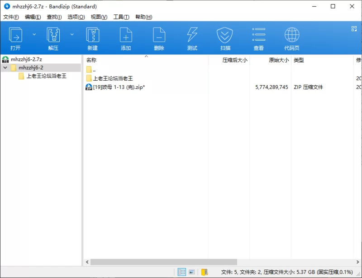Expand the Open button dropdown arrow

click(34, 34)
